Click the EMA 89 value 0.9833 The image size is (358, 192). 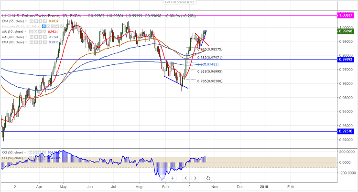click(x=54, y=42)
